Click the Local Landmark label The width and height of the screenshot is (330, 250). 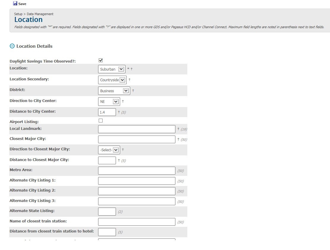point(26,128)
